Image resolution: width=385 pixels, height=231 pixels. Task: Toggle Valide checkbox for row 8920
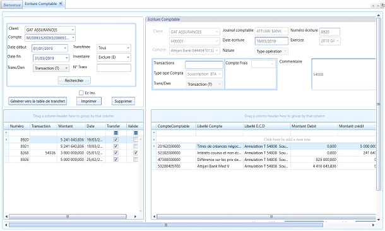pos(136,139)
